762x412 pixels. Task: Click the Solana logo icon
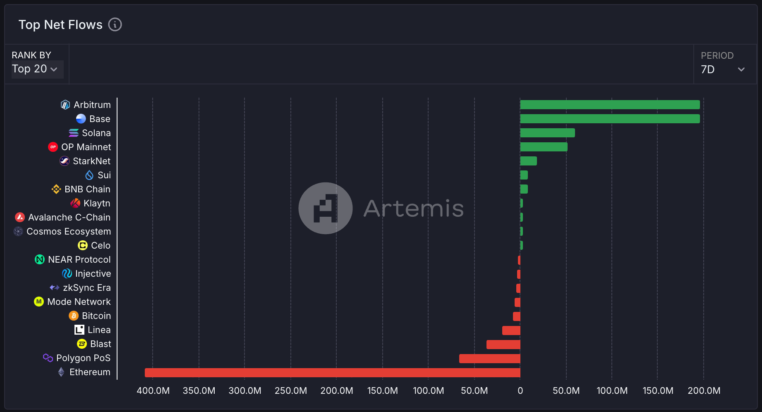tap(74, 133)
